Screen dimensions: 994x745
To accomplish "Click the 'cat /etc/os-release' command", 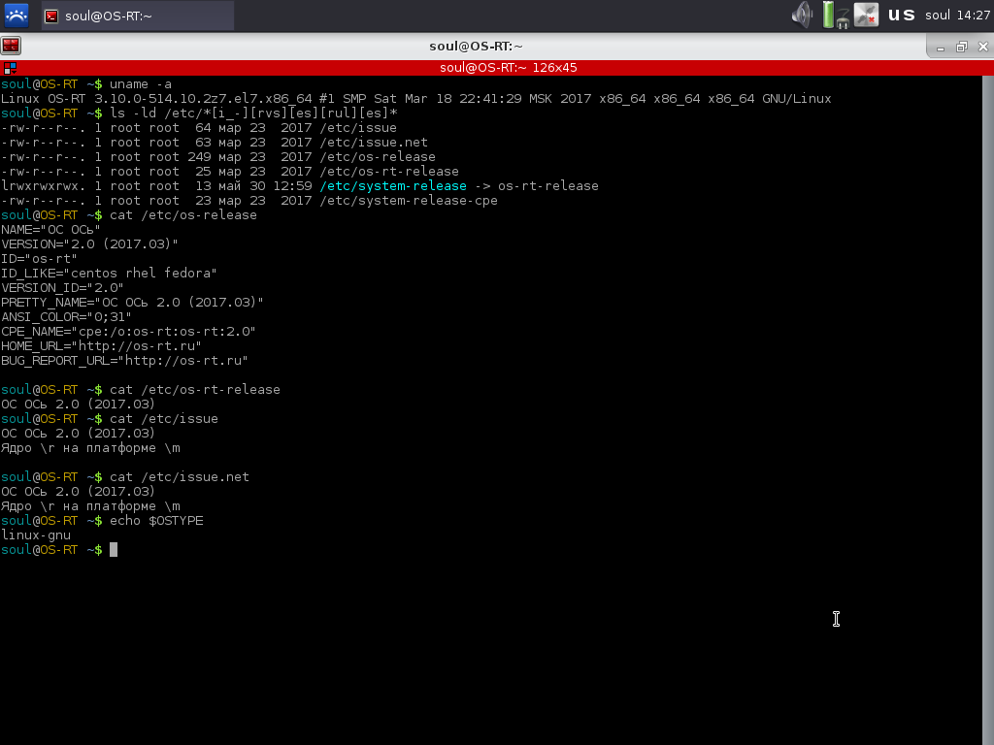I will pyautogui.click(x=183, y=215).
